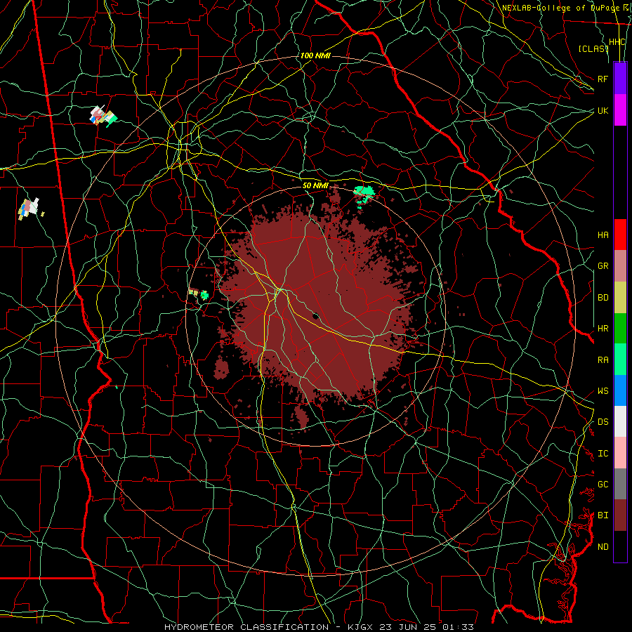Click the WS blue legend swatch
The image size is (632, 632).
tap(620, 390)
